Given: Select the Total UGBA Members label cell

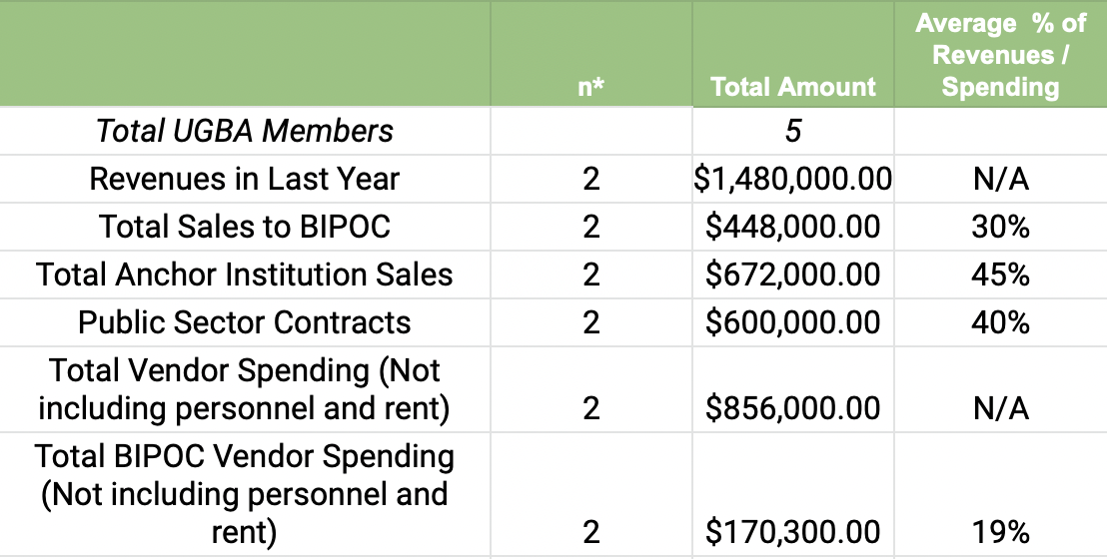Looking at the screenshot, I should tap(245, 132).
